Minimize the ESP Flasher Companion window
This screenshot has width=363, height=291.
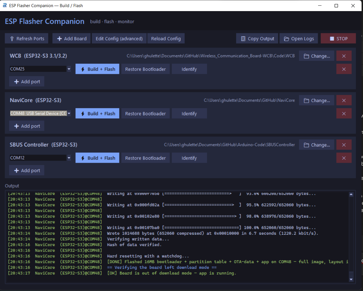coord(320,5)
